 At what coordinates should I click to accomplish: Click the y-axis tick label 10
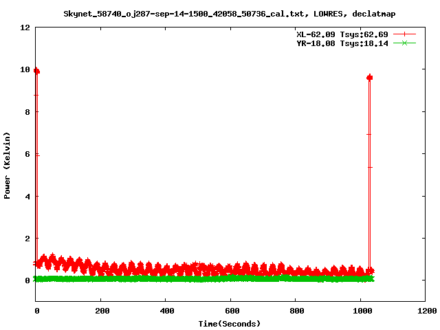[x=25, y=69]
